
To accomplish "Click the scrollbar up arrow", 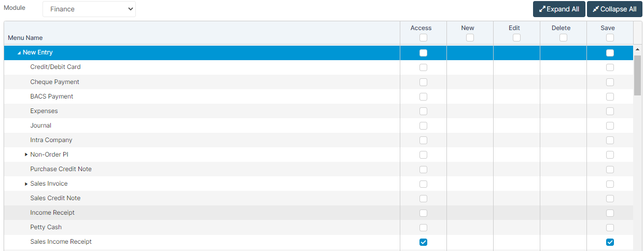I will pos(637,49).
